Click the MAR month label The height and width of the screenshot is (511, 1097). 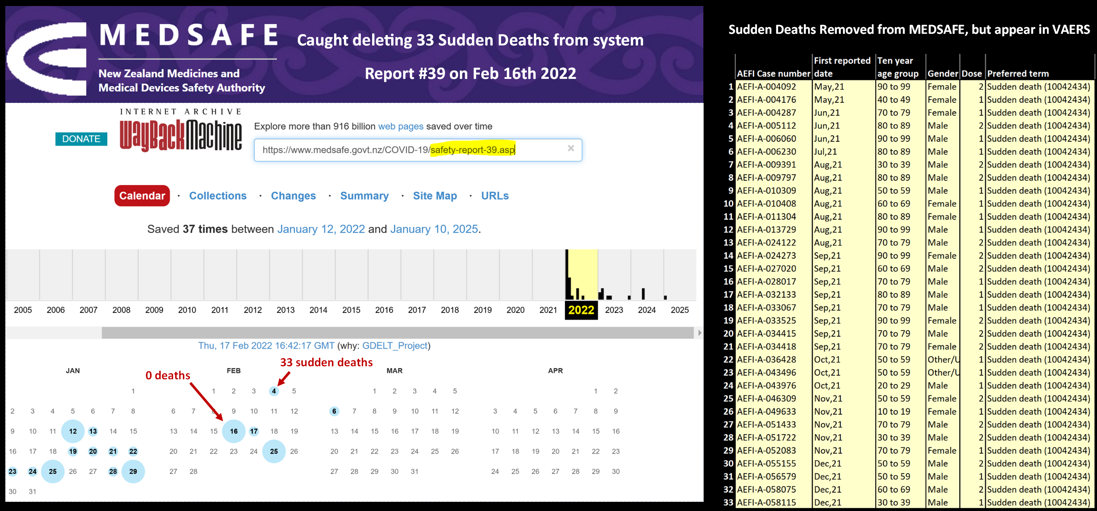[x=394, y=370]
